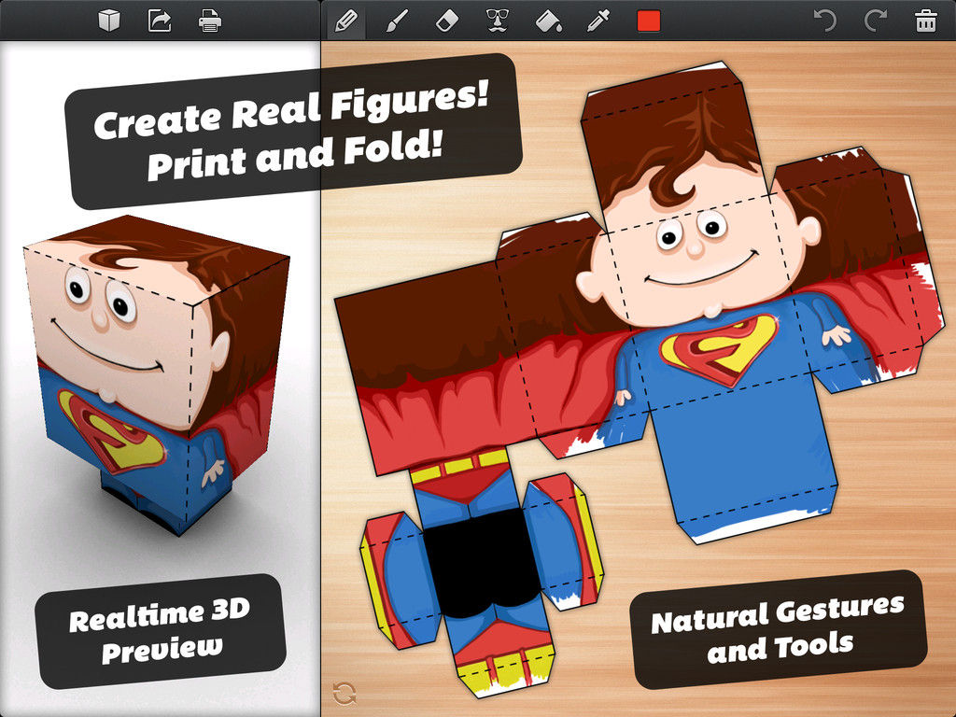Screen dimensions: 956x717
Task: Open the red color swatch
Action: coord(648,21)
